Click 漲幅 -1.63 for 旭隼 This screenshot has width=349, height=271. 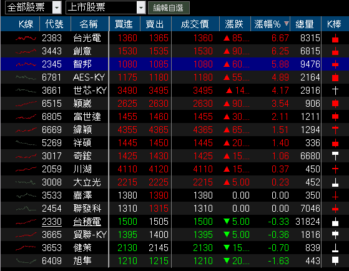click(278, 261)
